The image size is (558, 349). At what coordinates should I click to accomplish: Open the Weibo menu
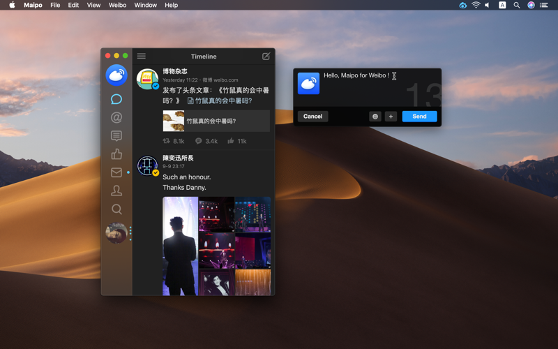(x=117, y=5)
